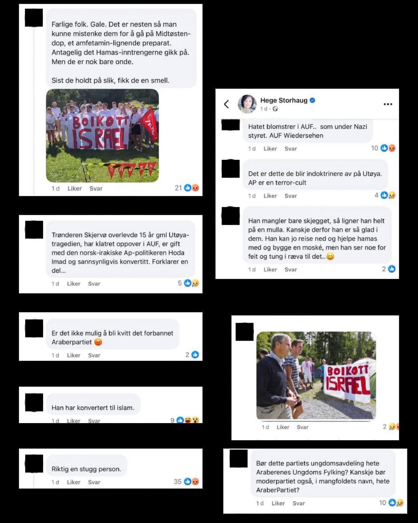Click the blue verified badge next to Storhaug
Image resolution: width=418 pixels, height=523 pixels.
312,100
